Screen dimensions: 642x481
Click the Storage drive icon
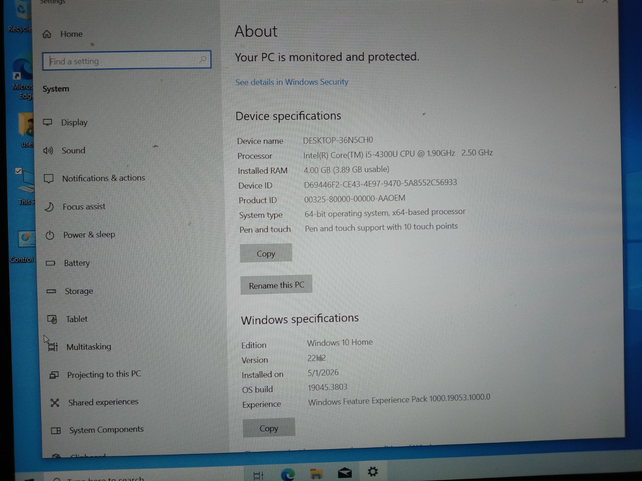pos(51,291)
